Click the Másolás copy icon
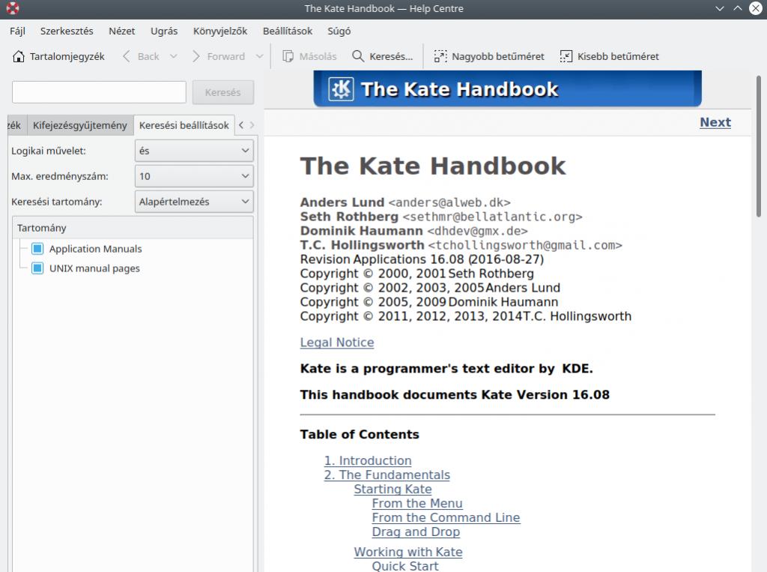The width and height of the screenshot is (767, 572). (x=288, y=56)
